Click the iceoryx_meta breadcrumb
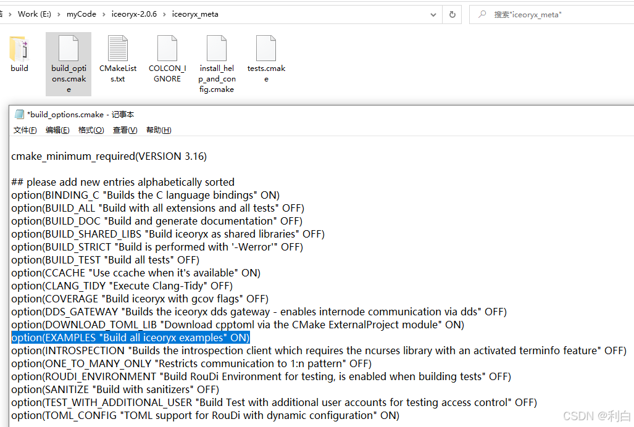The image size is (634, 427). [195, 14]
